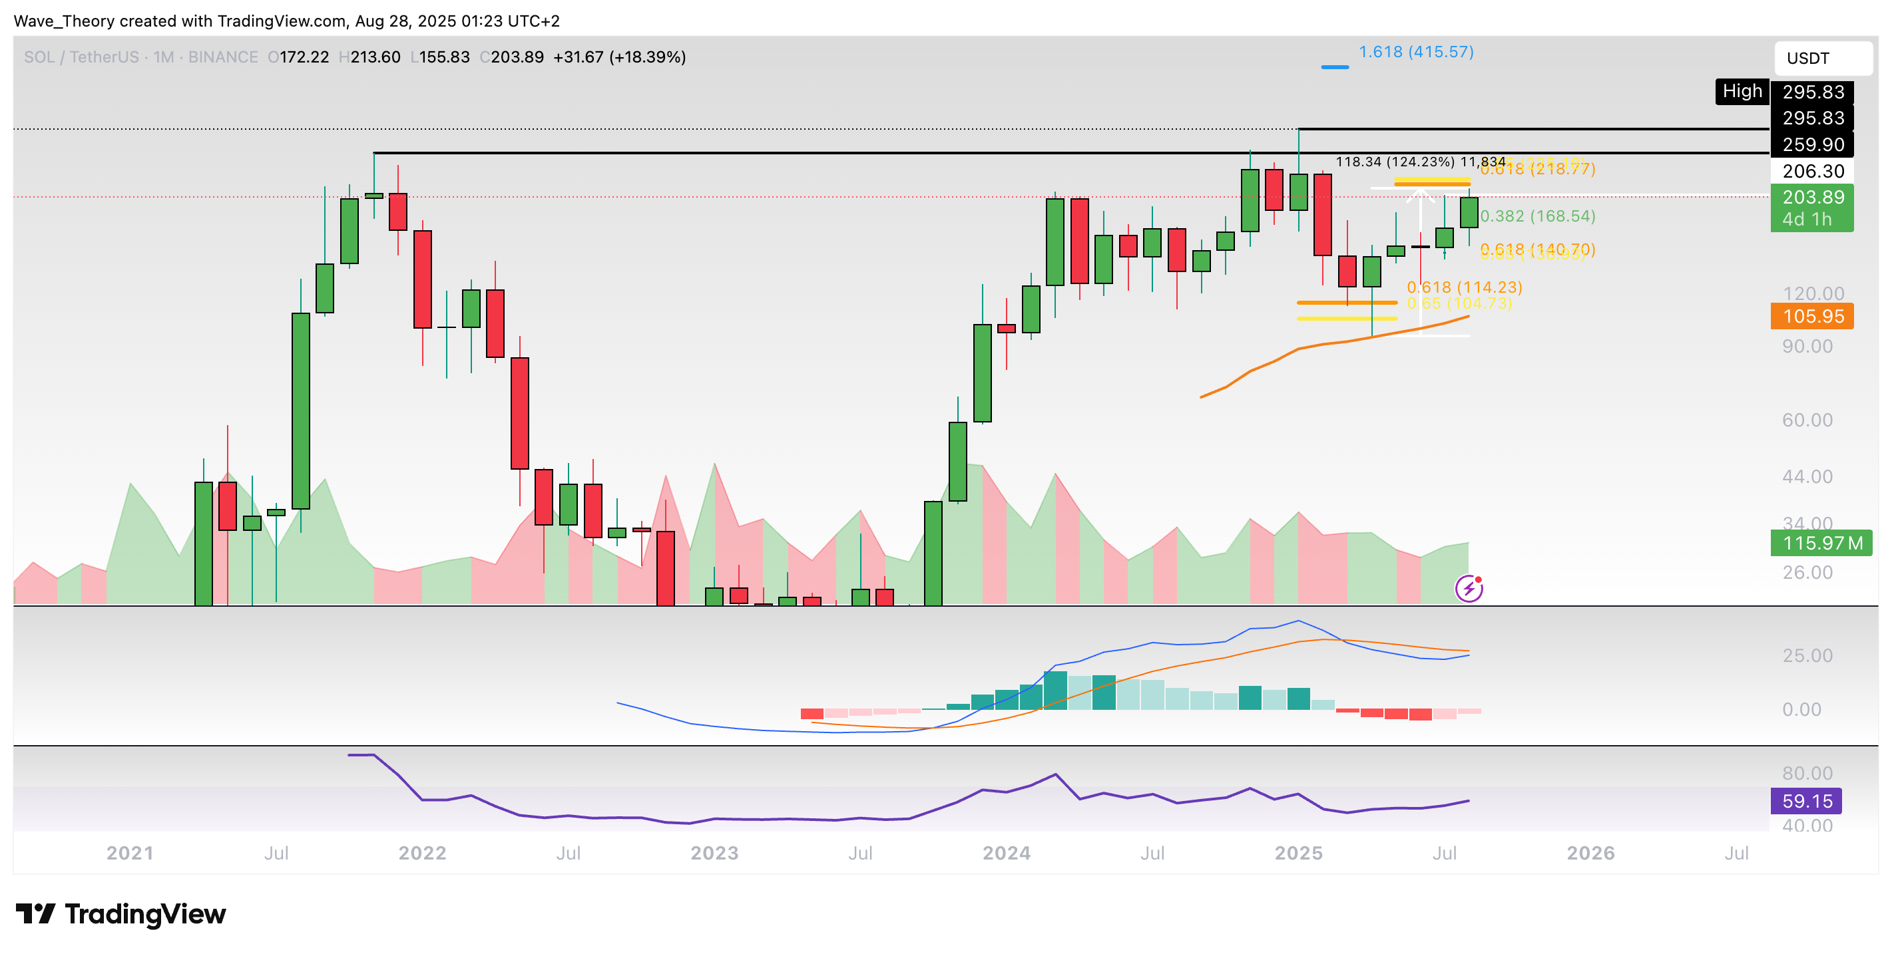Click the 0.618 (114.23) orange Fib label
This screenshot has width=1892, height=954.
point(1464,287)
